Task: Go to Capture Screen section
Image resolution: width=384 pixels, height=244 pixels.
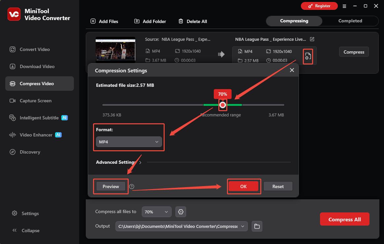Action: tap(40, 101)
